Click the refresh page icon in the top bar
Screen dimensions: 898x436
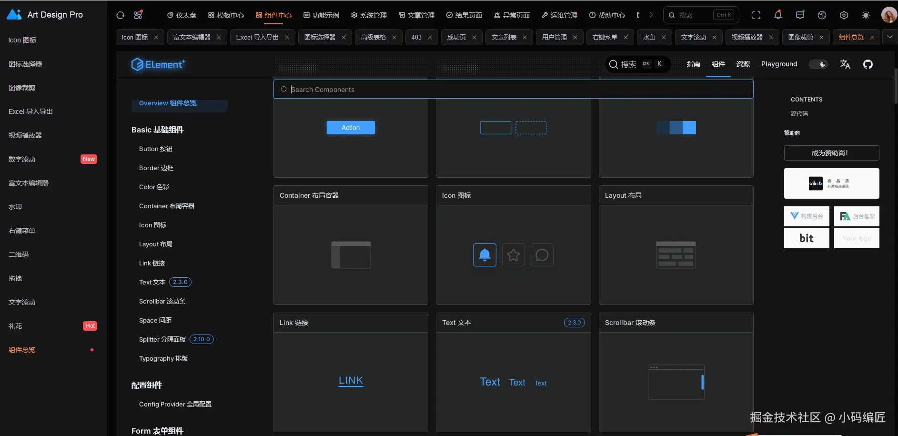tap(120, 15)
